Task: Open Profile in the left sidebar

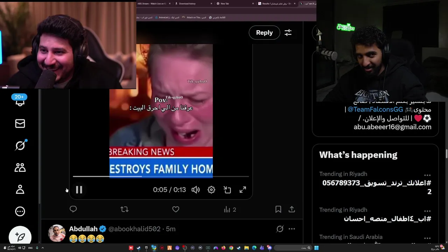Action: point(20,189)
